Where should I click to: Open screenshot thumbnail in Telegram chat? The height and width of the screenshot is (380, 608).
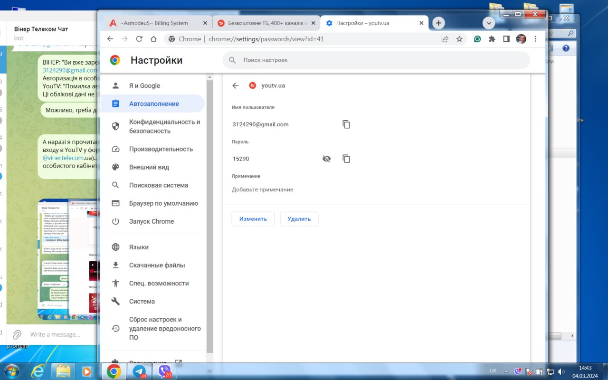pos(67,259)
